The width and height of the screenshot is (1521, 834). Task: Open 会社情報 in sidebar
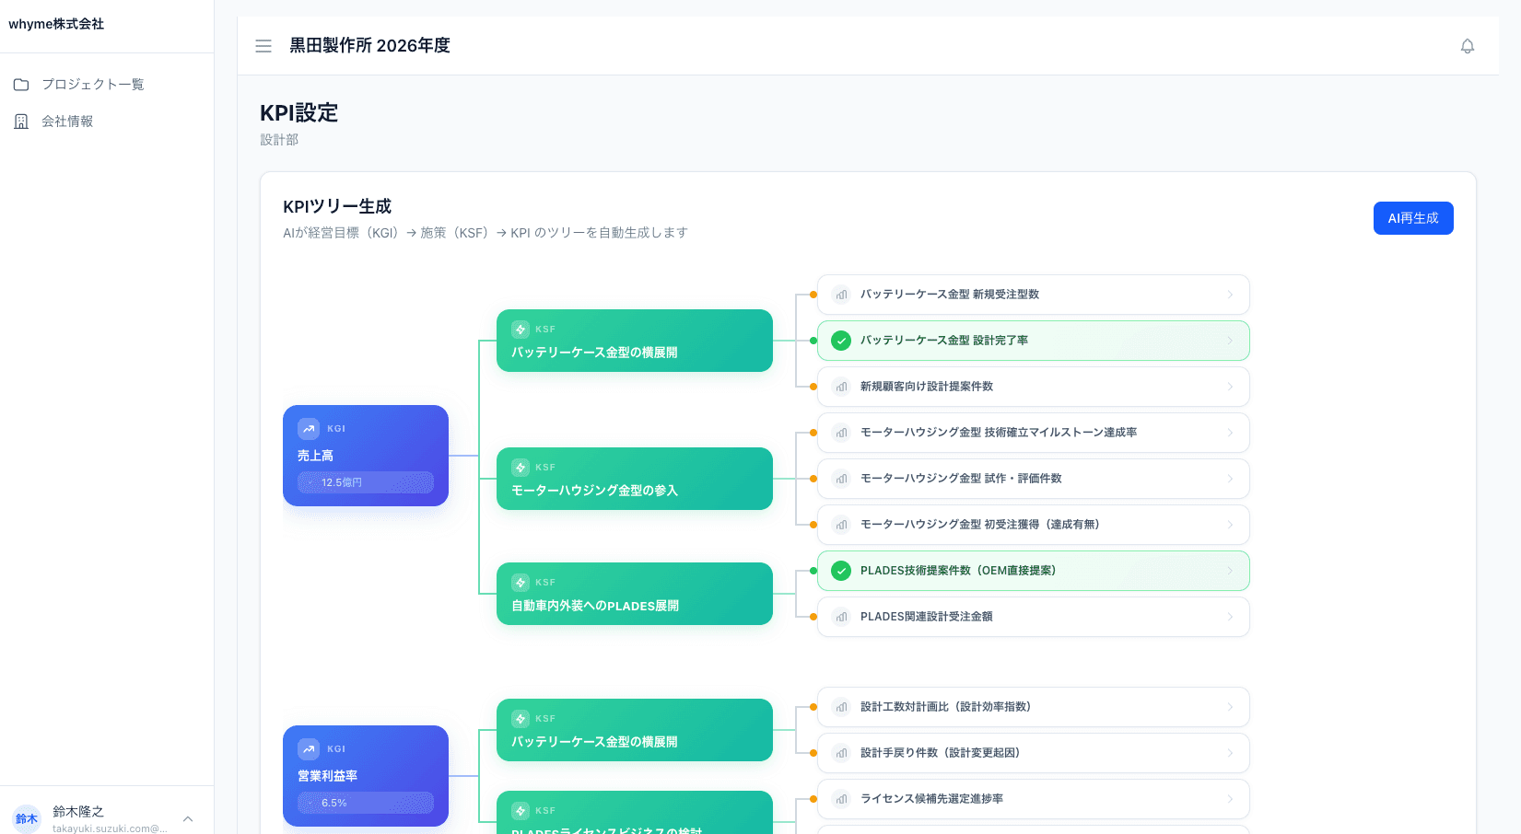[67, 122]
